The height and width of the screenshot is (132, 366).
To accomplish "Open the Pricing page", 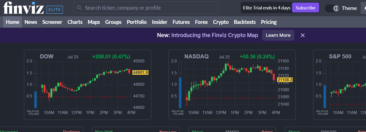I will [269, 22].
